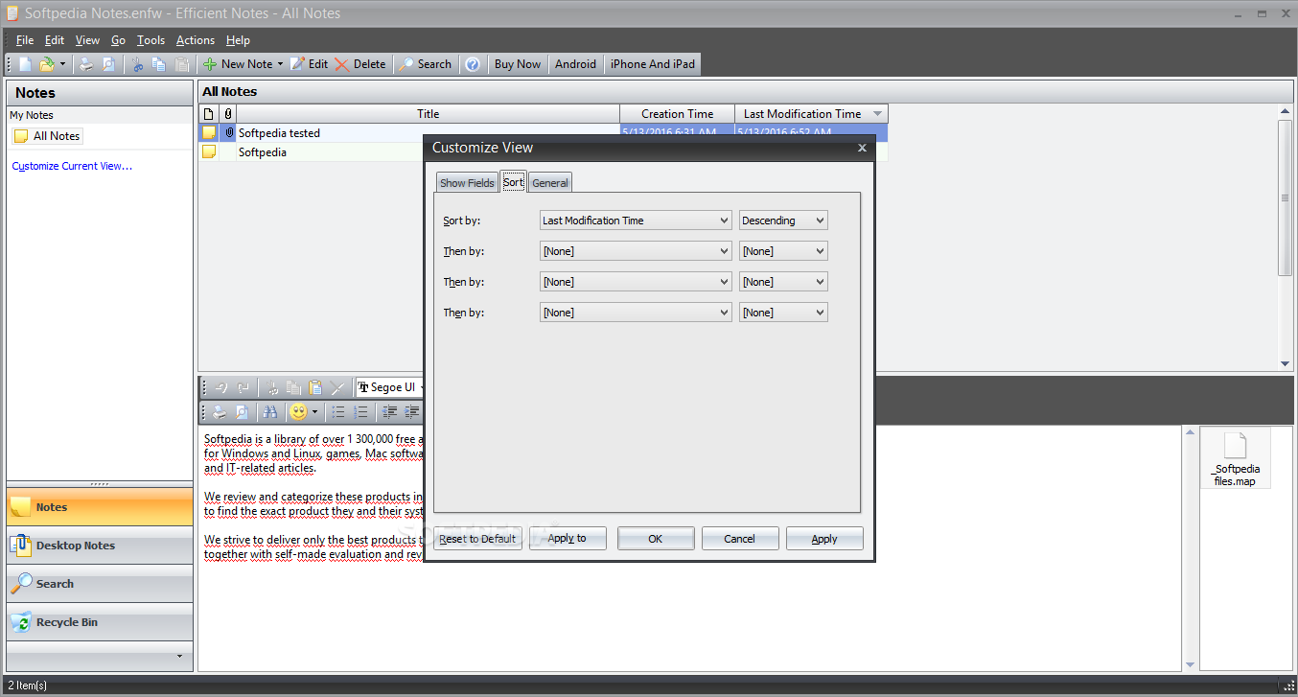
Task: Open the Desktop Notes navigation section
Action: [100, 546]
